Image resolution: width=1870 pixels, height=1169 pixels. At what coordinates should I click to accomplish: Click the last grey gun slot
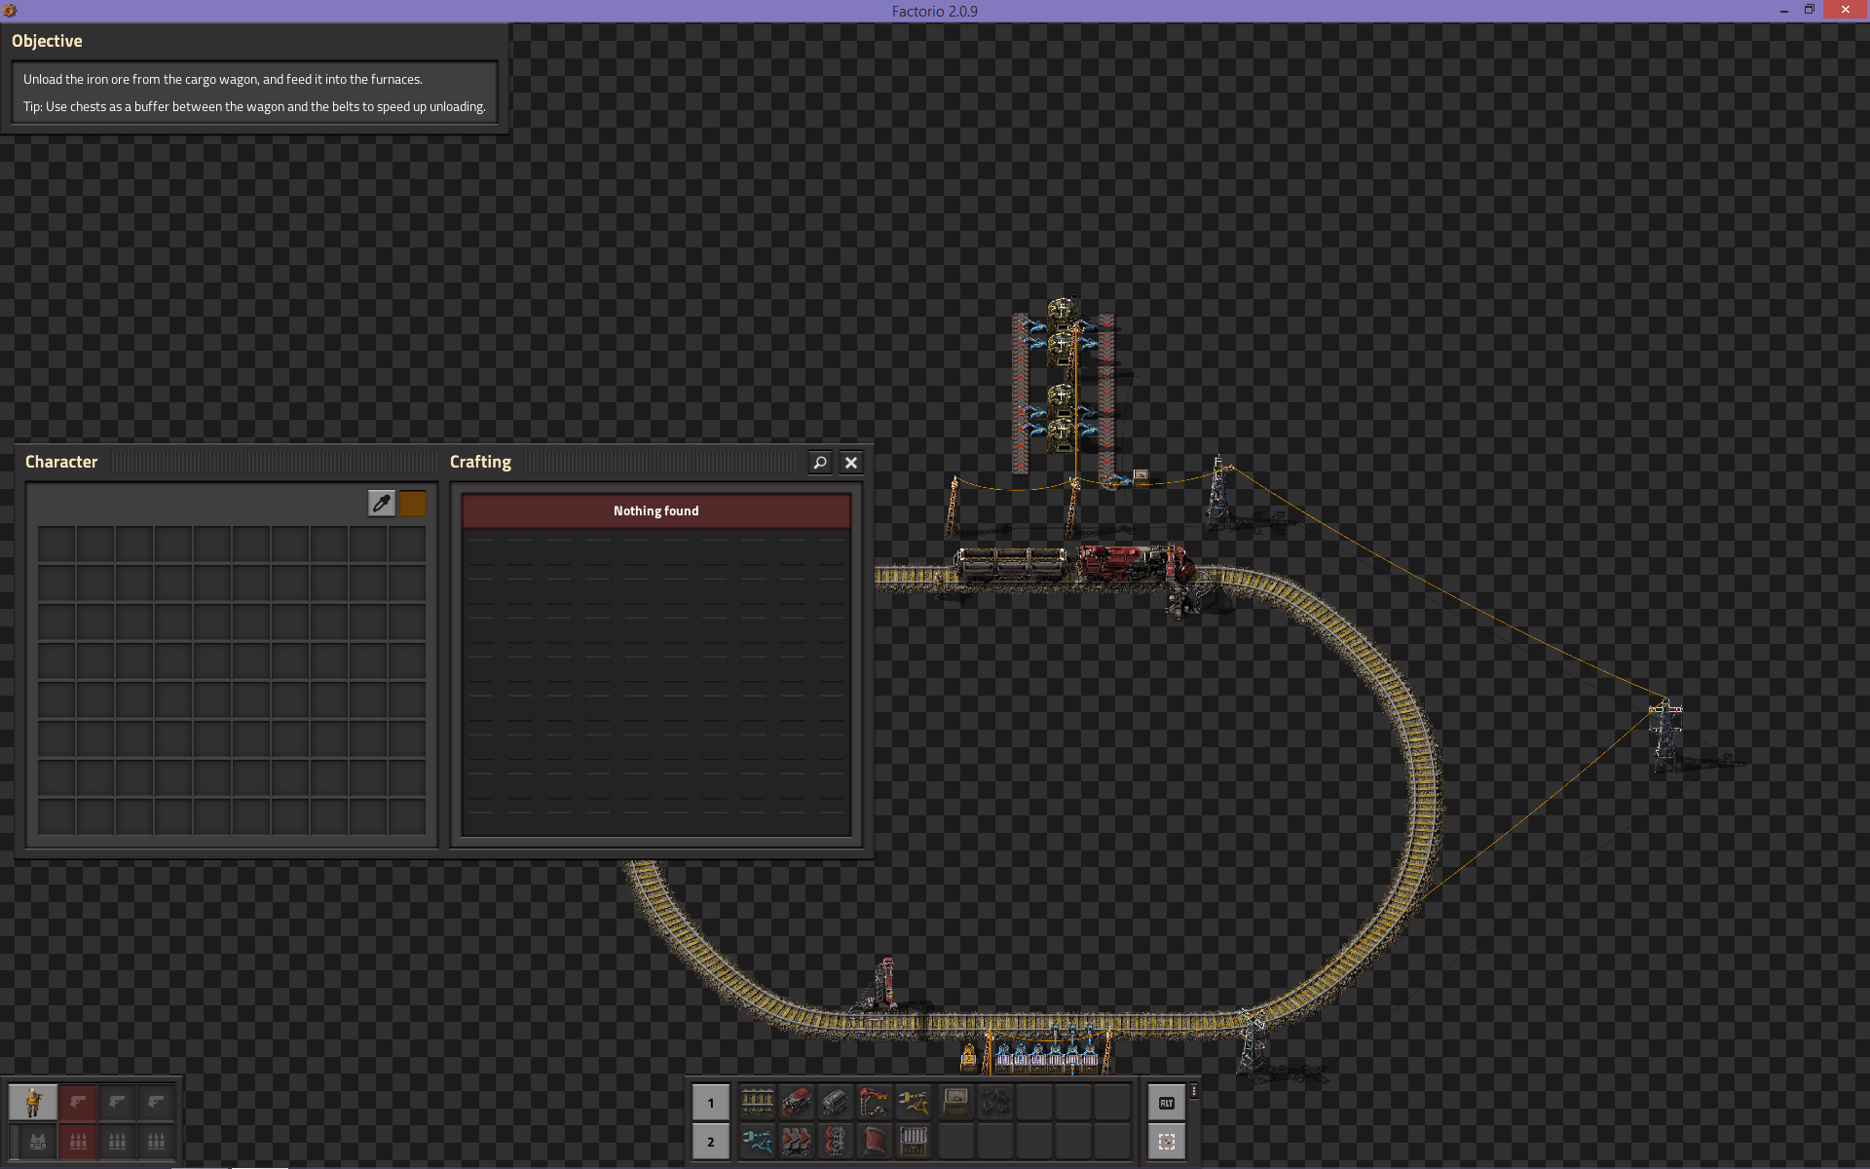[x=156, y=1102]
